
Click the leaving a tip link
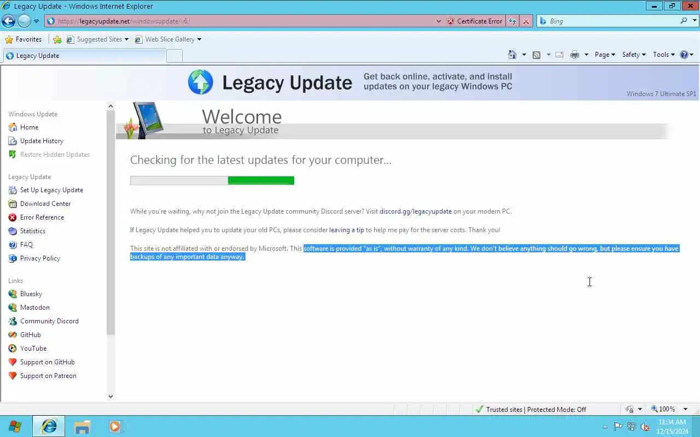coord(346,230)
